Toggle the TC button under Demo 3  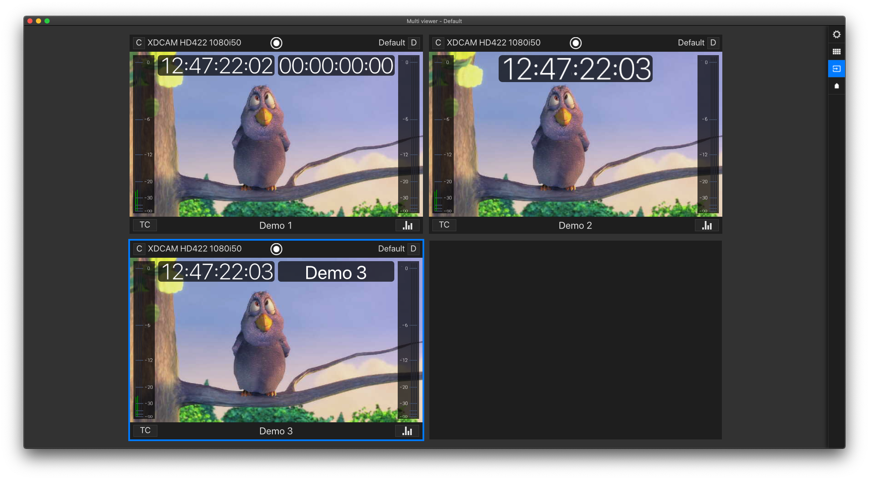tap(145, 430)
